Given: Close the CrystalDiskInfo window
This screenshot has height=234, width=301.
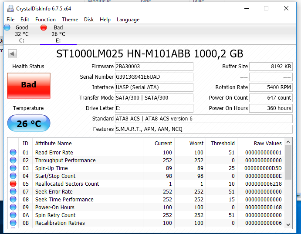Looking at the screenshot, I should click(x=286, y=8).
